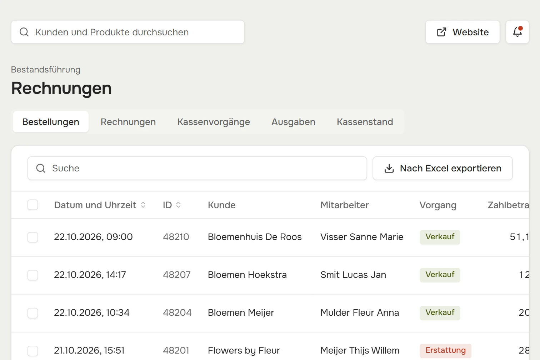This screenshot has height=360, width=540.
Task: Click customer Bloemen Hoekstra
Action: [247, 275]
